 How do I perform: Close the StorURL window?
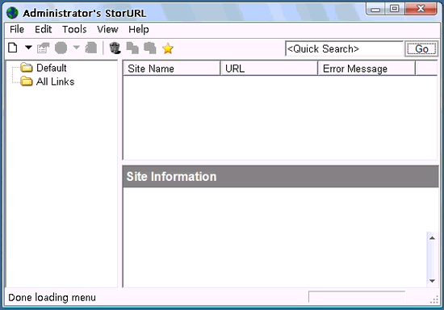pyautogui.click(x=421, y=9)
